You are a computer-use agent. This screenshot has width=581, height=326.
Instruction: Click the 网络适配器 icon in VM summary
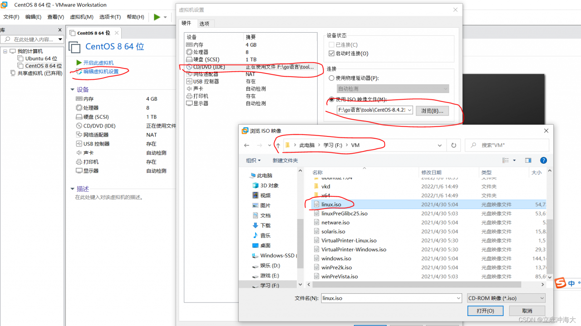point(79,135)
